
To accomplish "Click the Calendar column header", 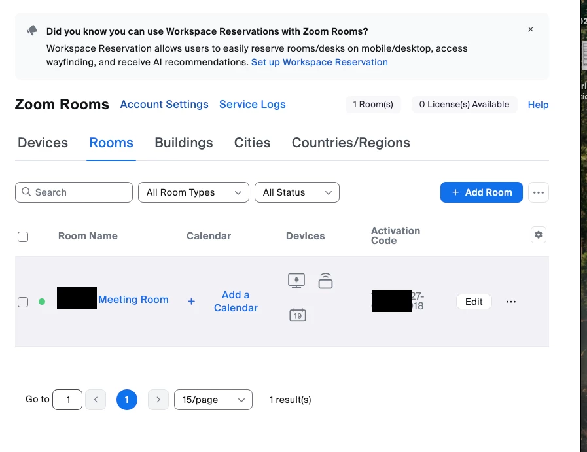I will coord(209,236).
